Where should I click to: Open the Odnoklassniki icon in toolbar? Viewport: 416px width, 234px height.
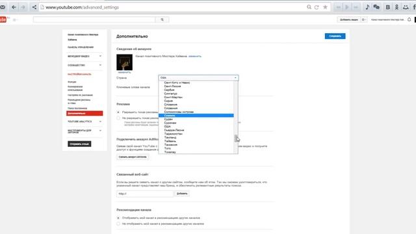[x=396, y=7]
